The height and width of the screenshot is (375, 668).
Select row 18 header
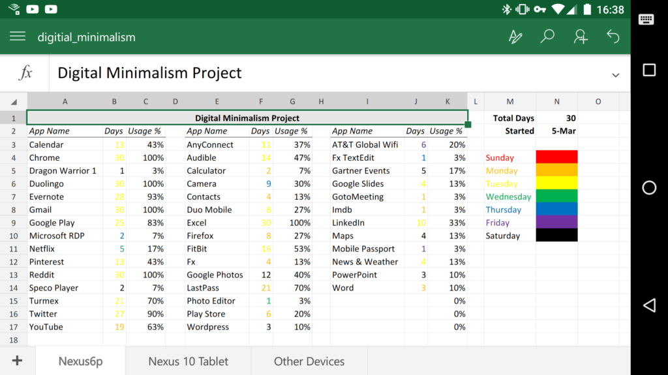(14, 340)
